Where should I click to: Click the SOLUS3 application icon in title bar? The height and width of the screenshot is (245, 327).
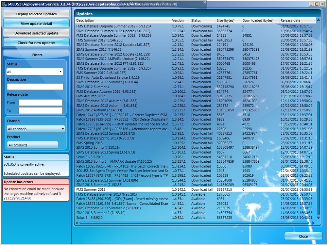(x=4, y=4)
